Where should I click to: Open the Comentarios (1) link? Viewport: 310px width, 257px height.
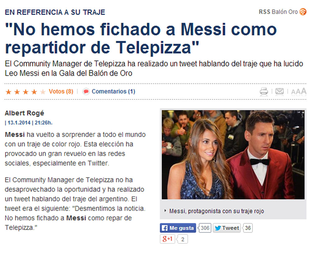(113, 92)
